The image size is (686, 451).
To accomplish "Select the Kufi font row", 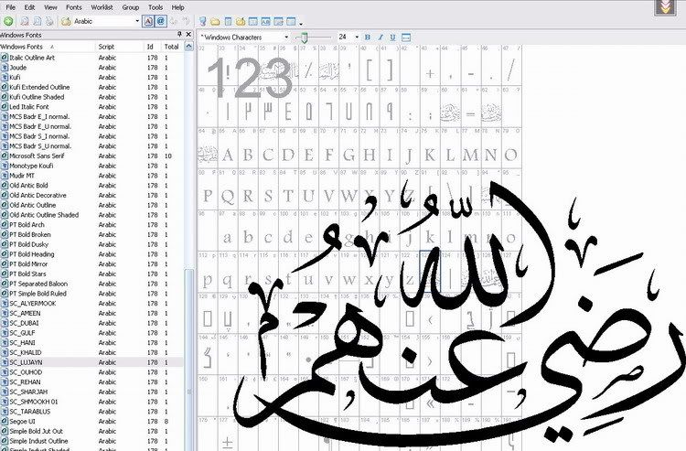I will pyautogui.click(x=91, y=77).
